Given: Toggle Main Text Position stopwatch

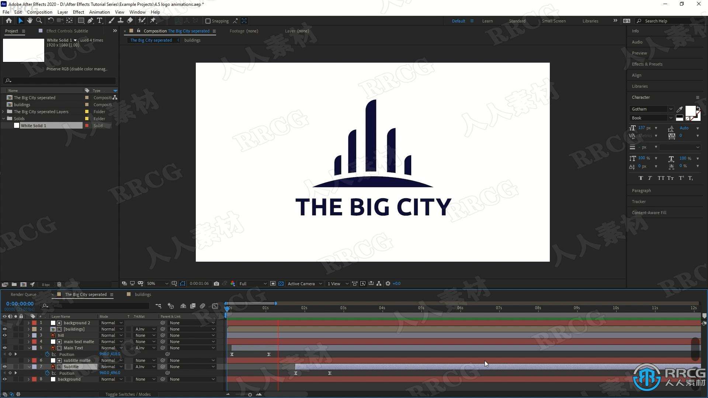Looking at the screenshot, I should pos(47,354).
